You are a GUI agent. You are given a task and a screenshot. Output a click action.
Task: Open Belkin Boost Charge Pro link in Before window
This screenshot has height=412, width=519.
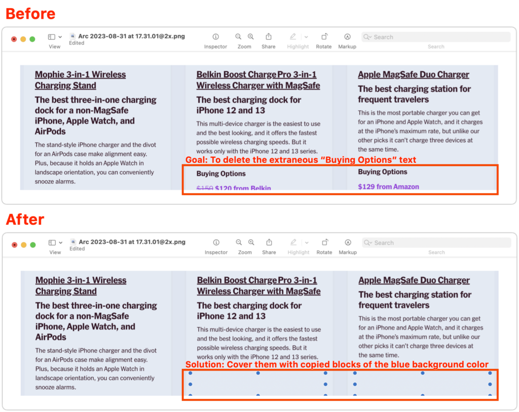[x=258, y=80]
